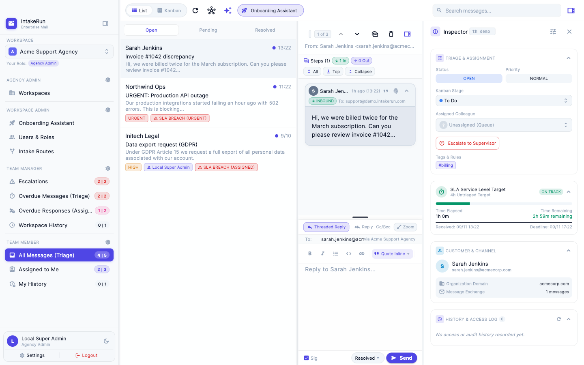Open the Acme Support Agency workspace selector
The width and height of the screenshot is (584, 365).
(59, 52)
